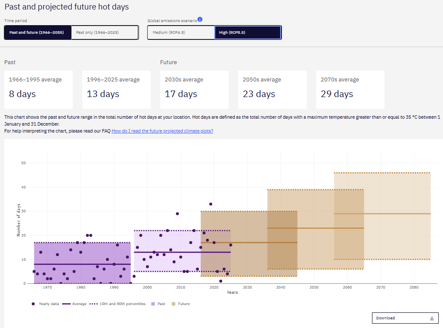
Task: Select Past and future (1966–2085) time period
Action: [38, 32]
